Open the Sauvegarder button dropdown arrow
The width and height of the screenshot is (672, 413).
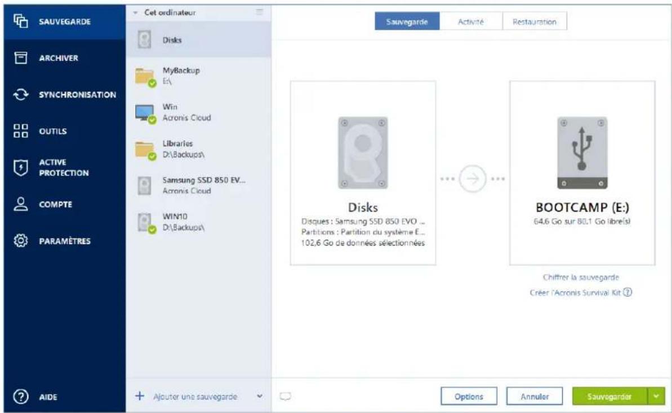657,396
